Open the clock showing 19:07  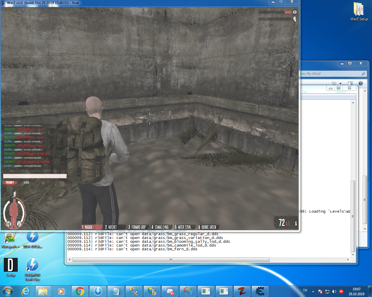click(357, 291)
